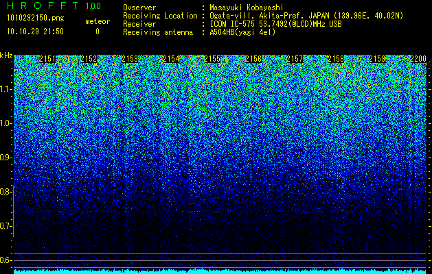Click the 2151 time marker
This screenshot has height=274, width=432.
coord(47,59)
